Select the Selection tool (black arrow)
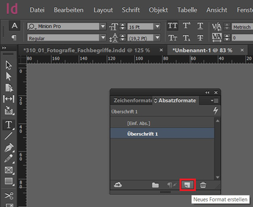 [9, 65]
